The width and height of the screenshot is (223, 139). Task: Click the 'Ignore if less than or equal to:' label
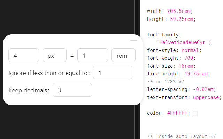pos(49,73)
